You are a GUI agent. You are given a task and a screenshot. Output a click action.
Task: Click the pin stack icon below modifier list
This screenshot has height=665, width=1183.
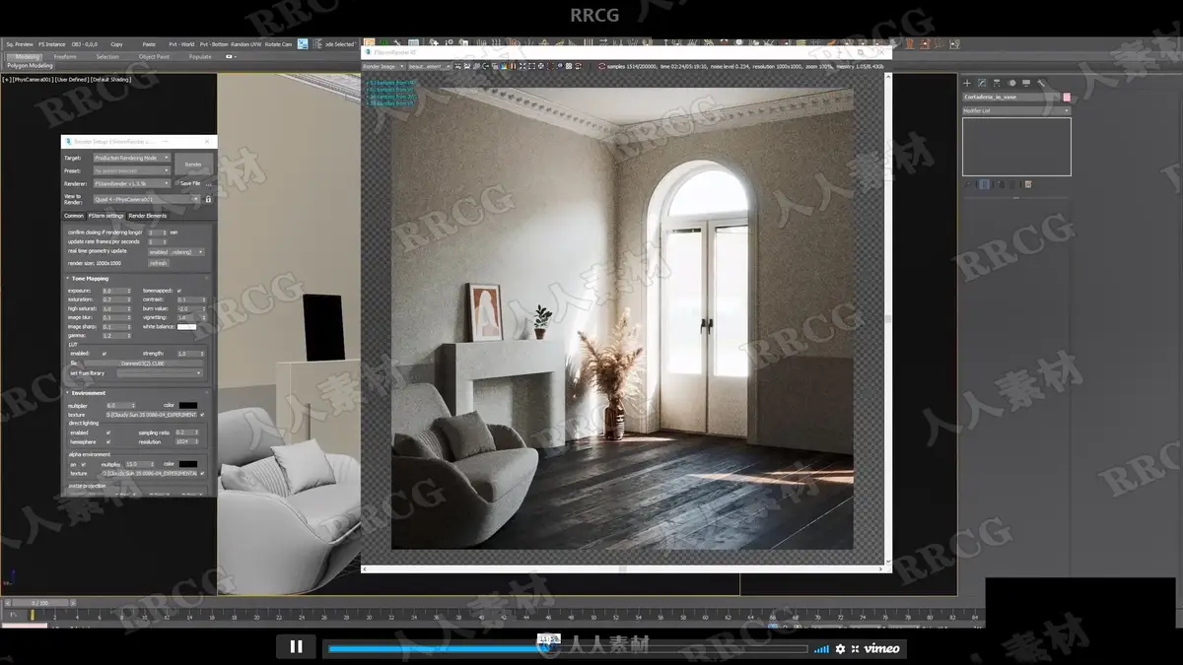click(967, 184)
